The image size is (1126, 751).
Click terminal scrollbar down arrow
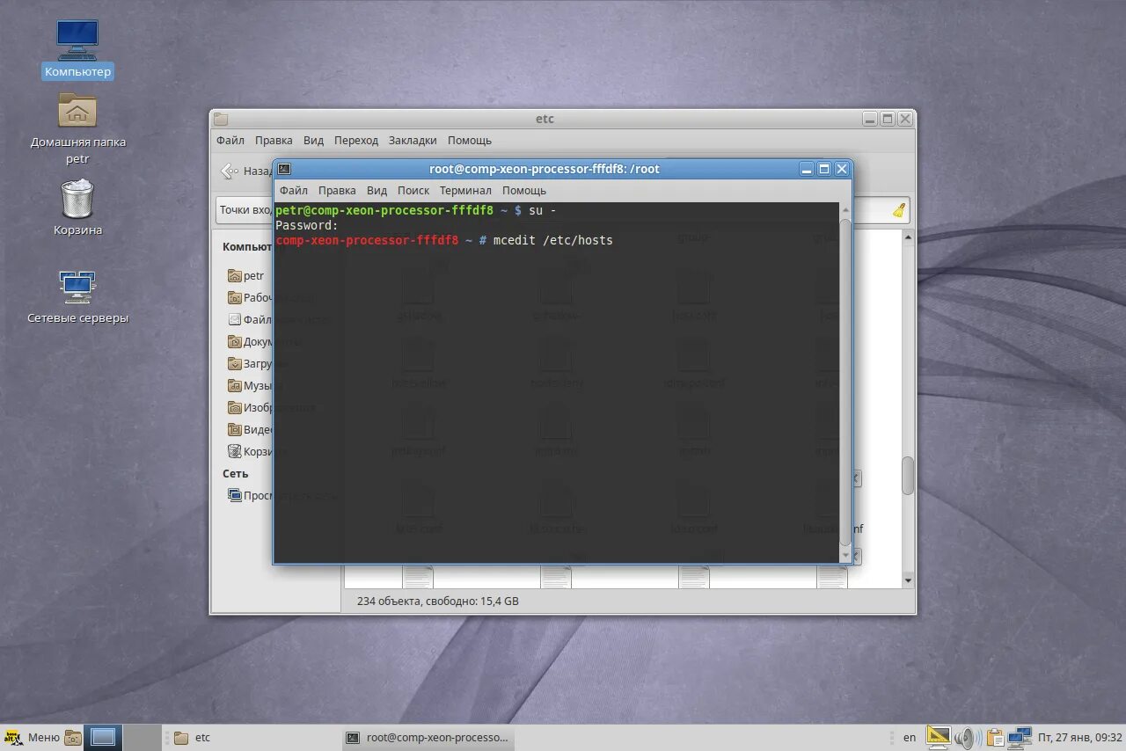pyautogui.click(x=845, y=556)
